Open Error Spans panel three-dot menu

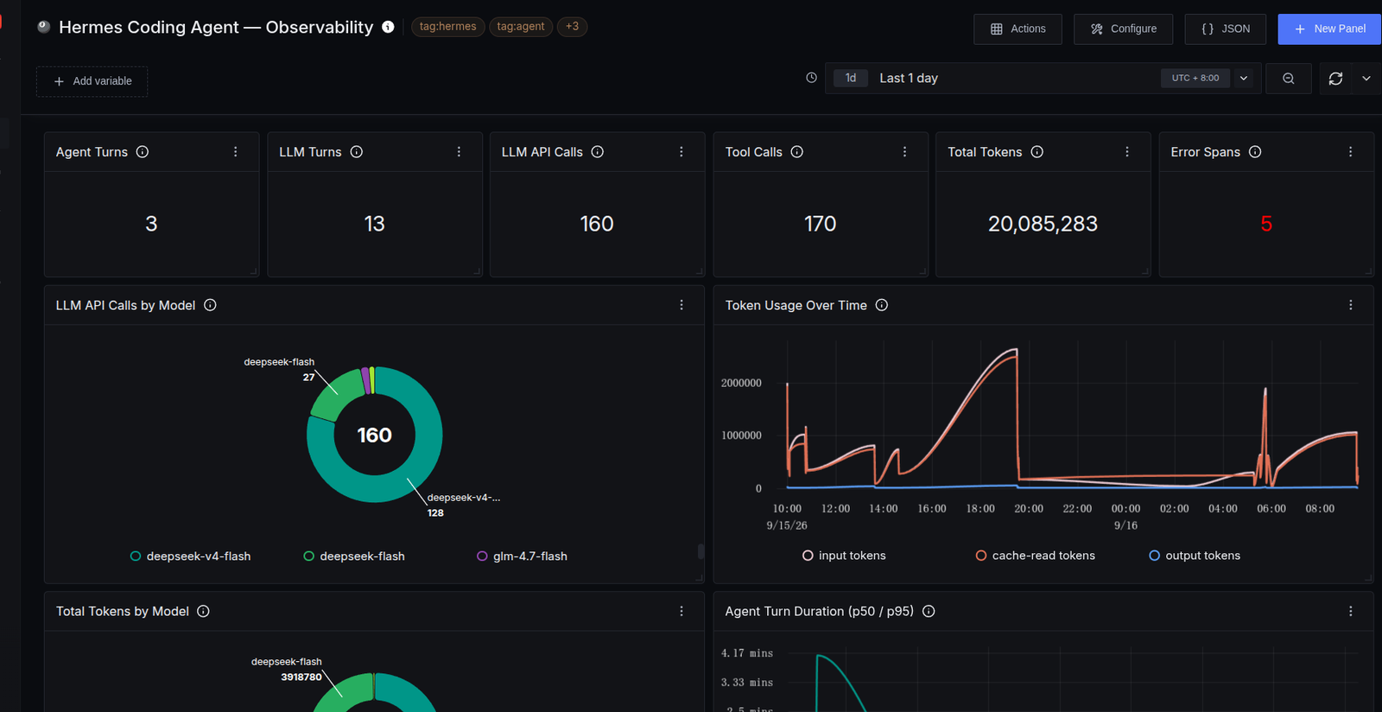click(1351, 152)
